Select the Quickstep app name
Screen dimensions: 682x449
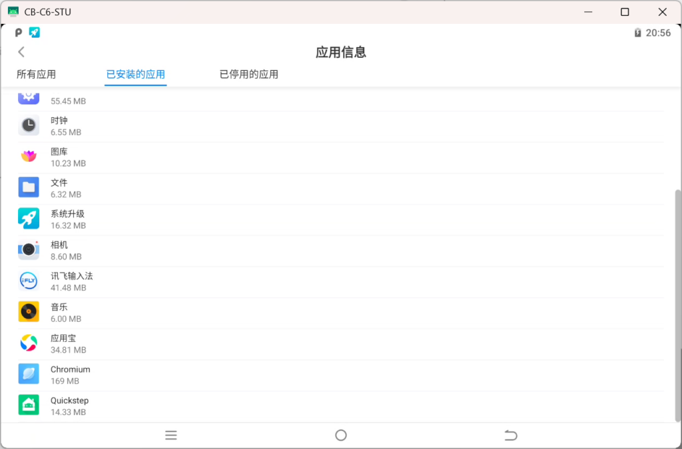point(69,400)
